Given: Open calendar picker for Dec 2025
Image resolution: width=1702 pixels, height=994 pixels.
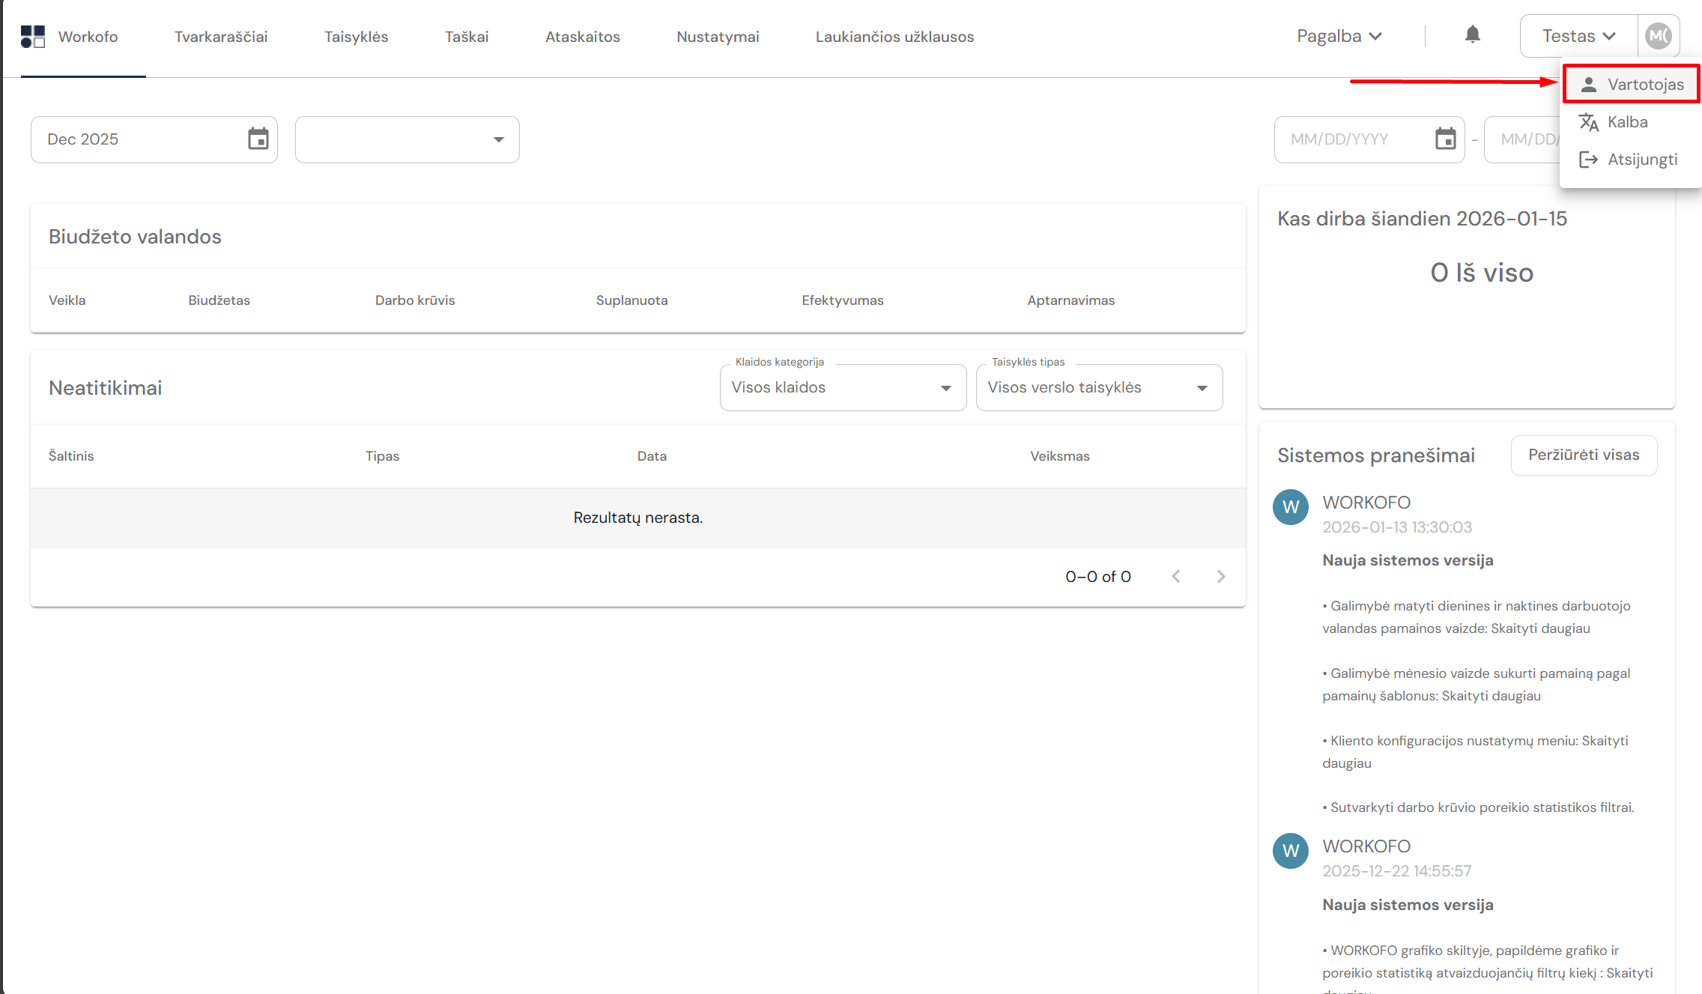Looking at the screenshot, I should point(258,139).
